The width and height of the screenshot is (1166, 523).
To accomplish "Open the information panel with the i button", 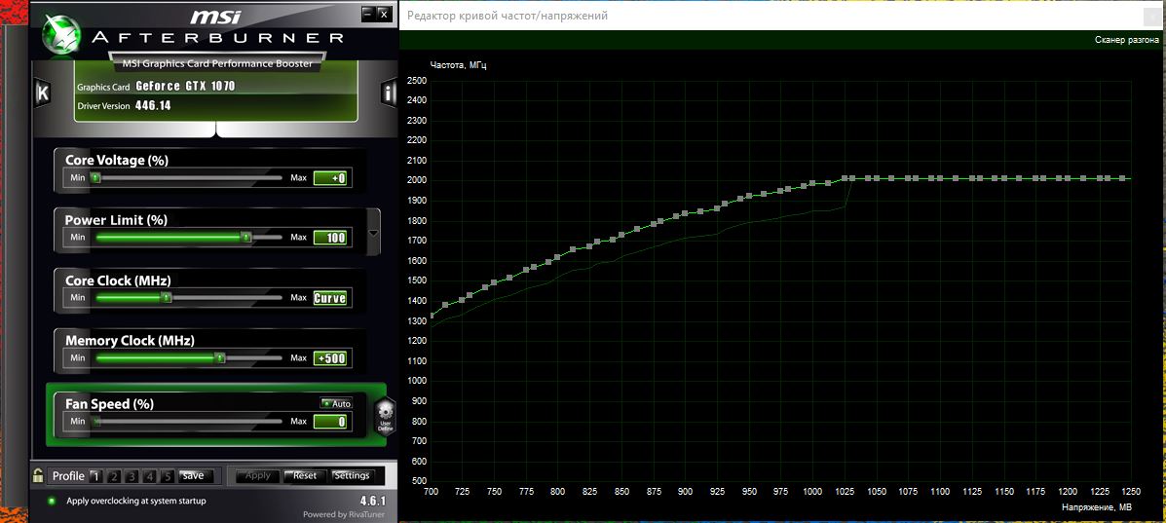I will (388, 93).
